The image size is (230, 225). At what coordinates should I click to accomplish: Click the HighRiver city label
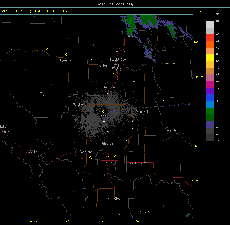point(115,199)
